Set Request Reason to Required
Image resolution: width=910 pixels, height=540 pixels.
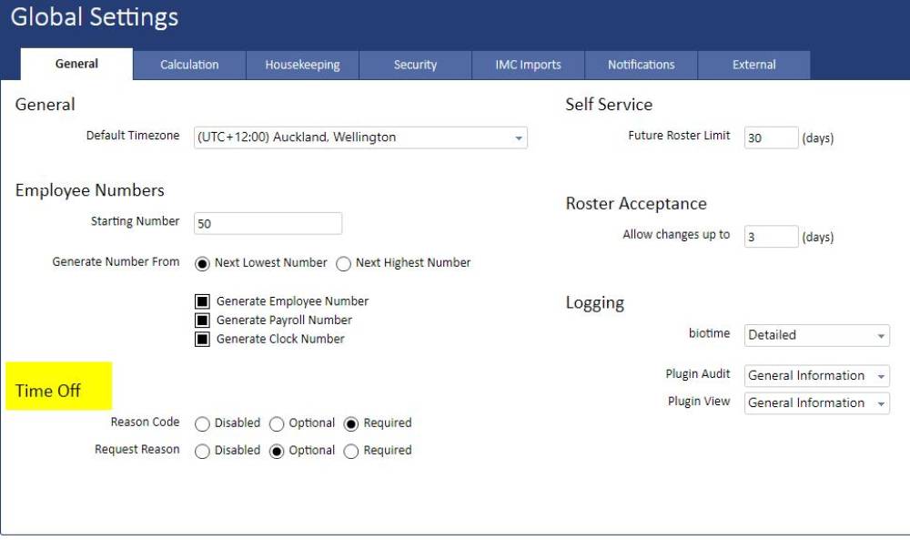coord(351,452)
